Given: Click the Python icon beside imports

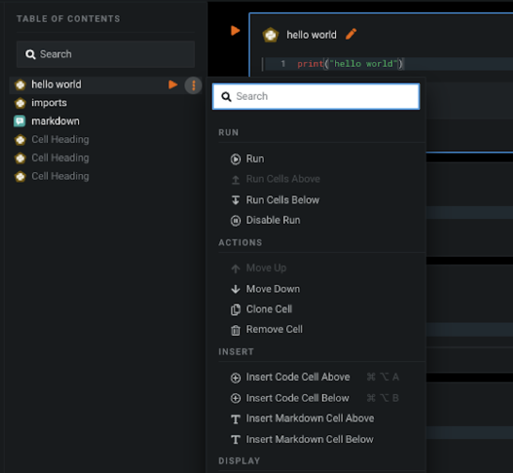Looking at the screenshot, I should point(20,103).
